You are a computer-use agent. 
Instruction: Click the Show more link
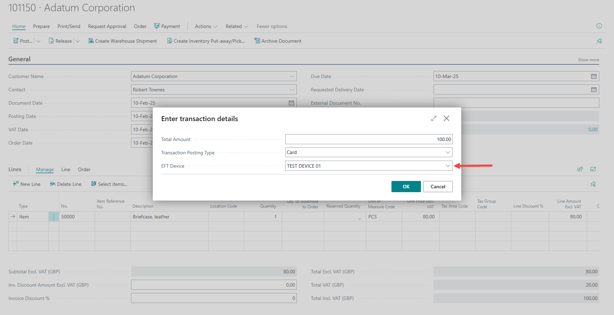coord(588,60)
